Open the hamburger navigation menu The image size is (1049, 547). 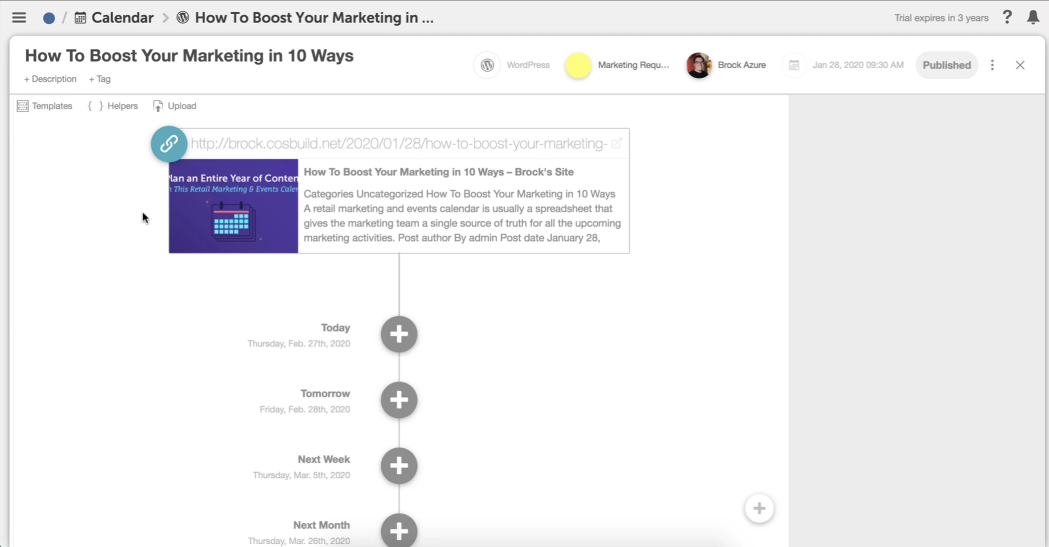coord(19,18)
